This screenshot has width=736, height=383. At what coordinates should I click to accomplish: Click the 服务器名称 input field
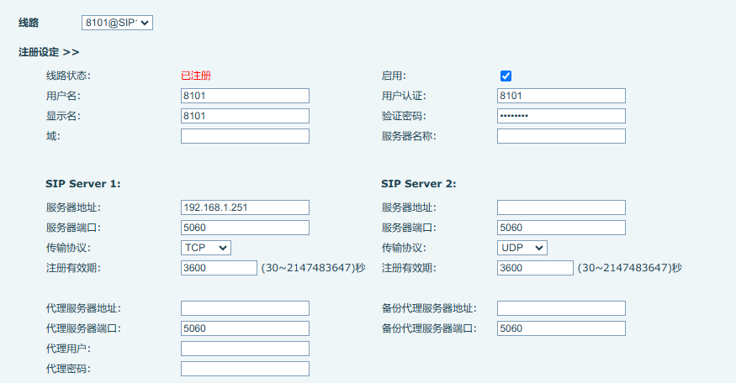pyautogui.click(x=561, y=136)
